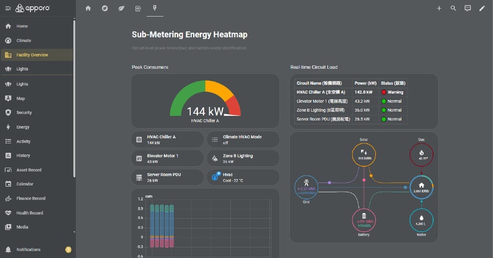493x258 pixels.
Task: Click the Health Record heart icon
Action: (8, 213)
